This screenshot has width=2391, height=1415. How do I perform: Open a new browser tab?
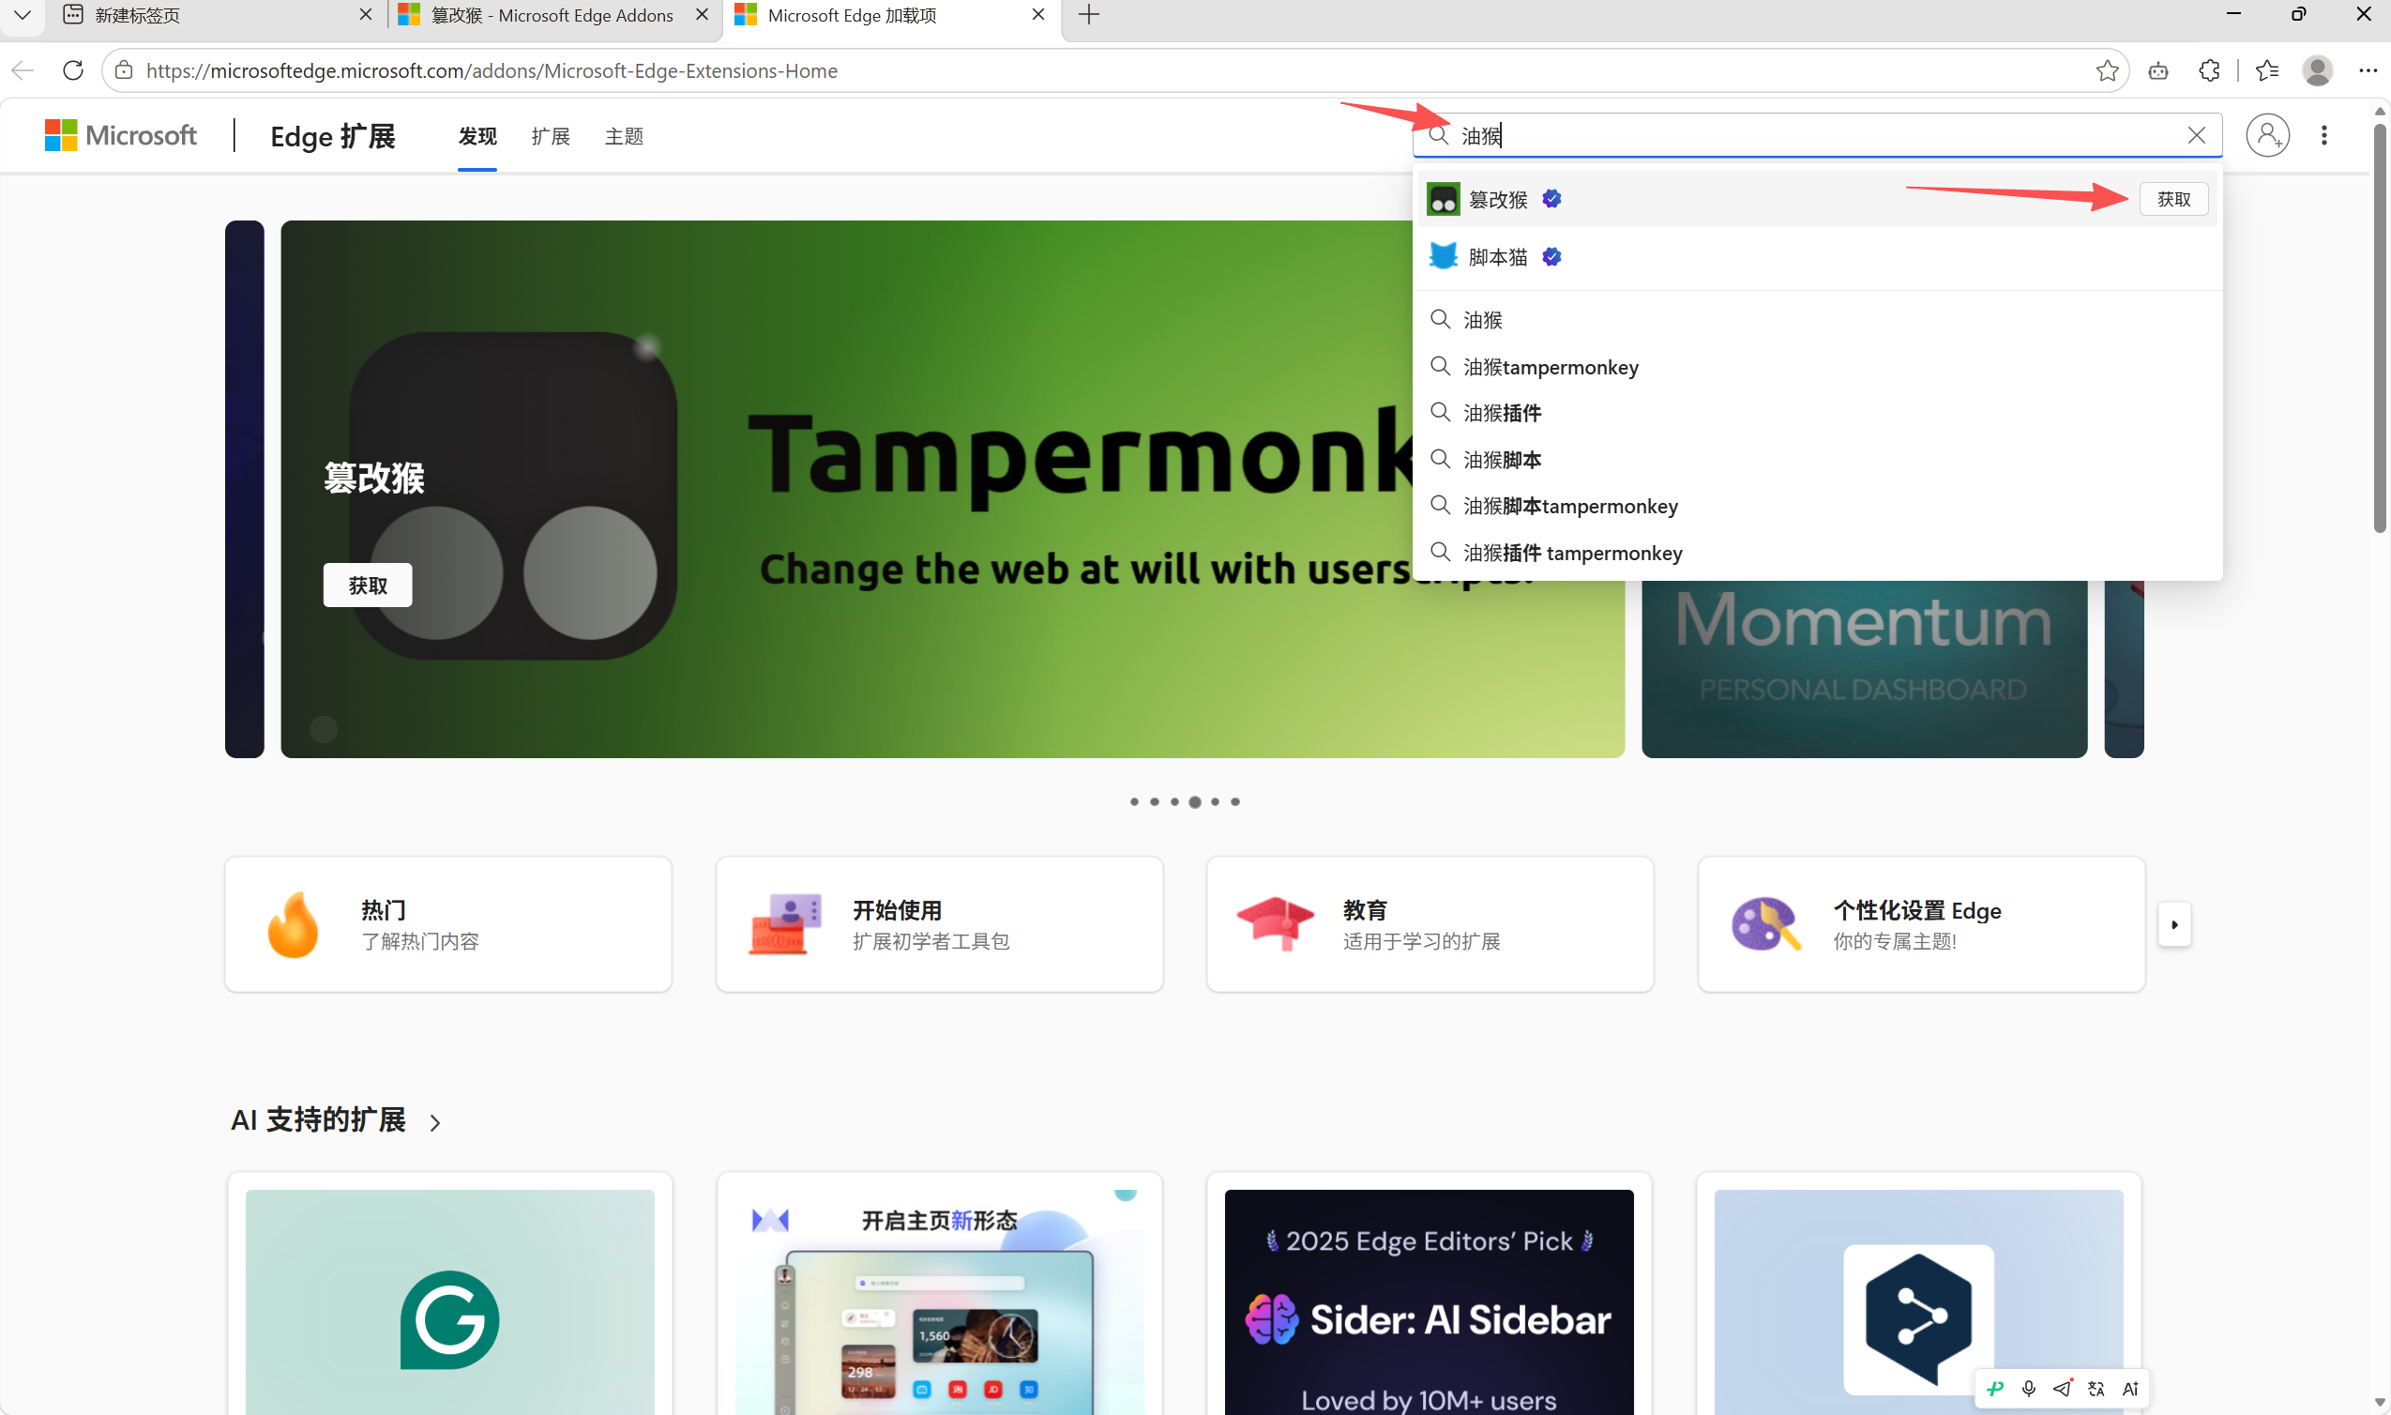(x=1088, y=15)
